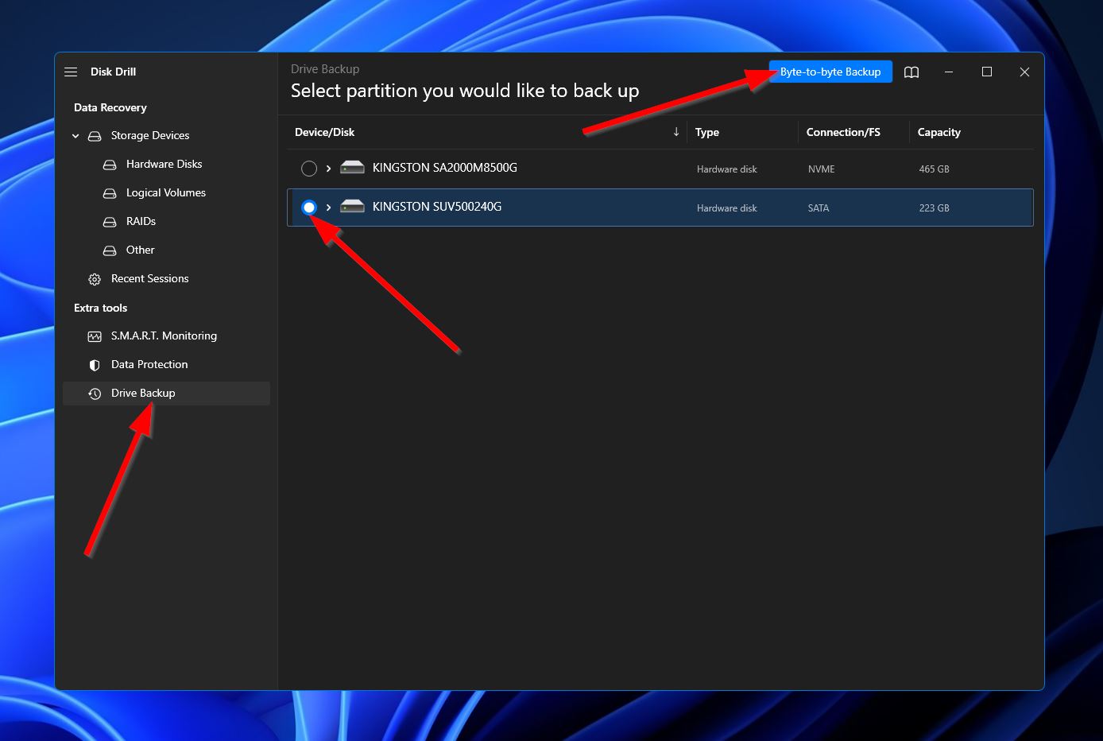
Task: Click Hardware disk type for the NVME drive
Action: point(727,169)
